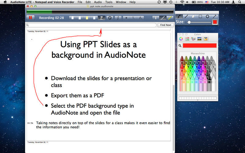Click the 'ppt note.audionote' window title
This screenshot has height=153, width=245.
tap(102, 6)
